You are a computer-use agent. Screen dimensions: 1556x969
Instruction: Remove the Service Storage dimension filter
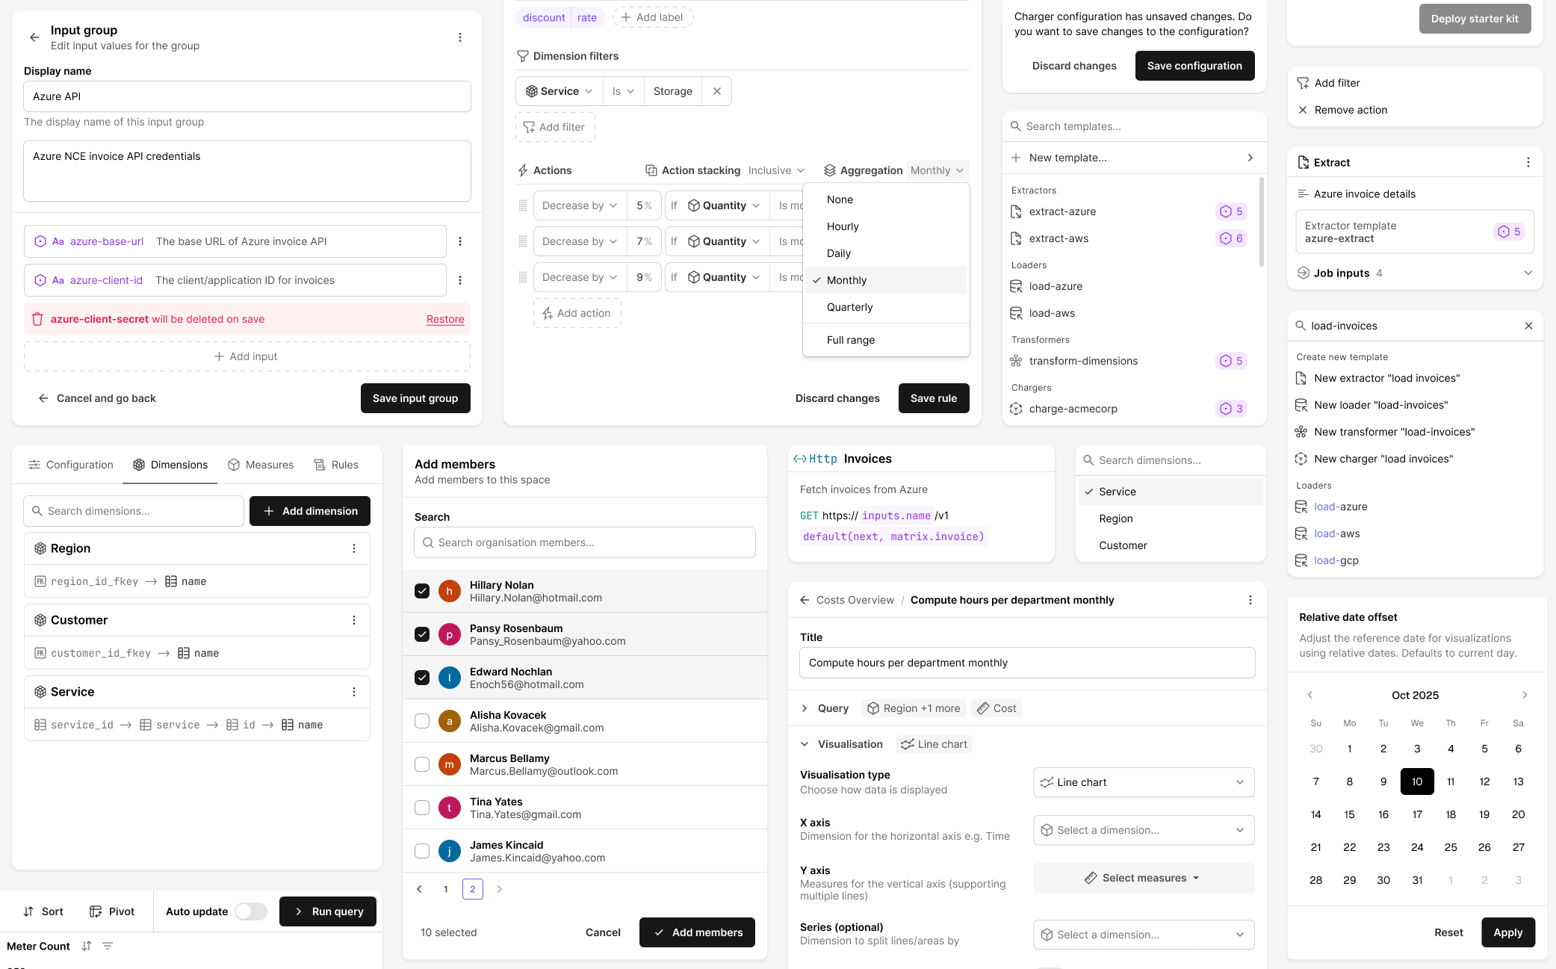(x=716, y=91)
